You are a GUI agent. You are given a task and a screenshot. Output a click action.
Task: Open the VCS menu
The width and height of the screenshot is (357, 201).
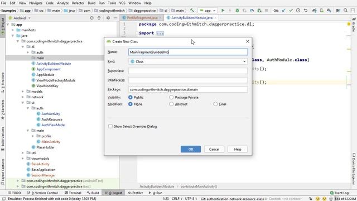coord(122,3)
